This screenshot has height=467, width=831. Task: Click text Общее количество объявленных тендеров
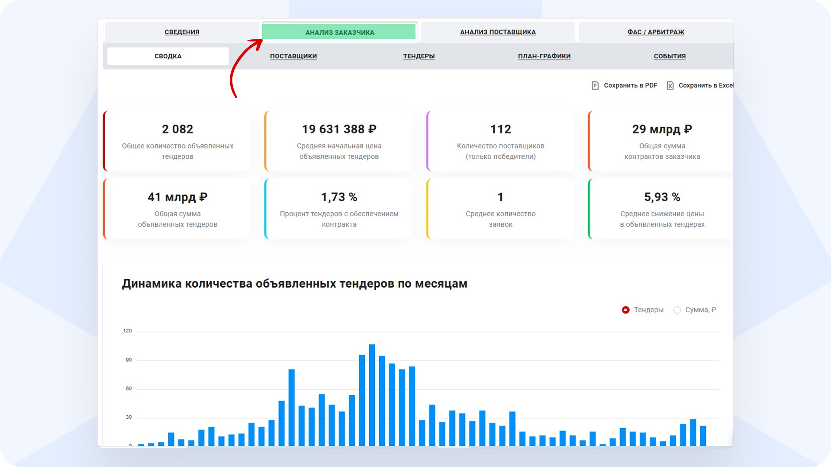point(177,151)
